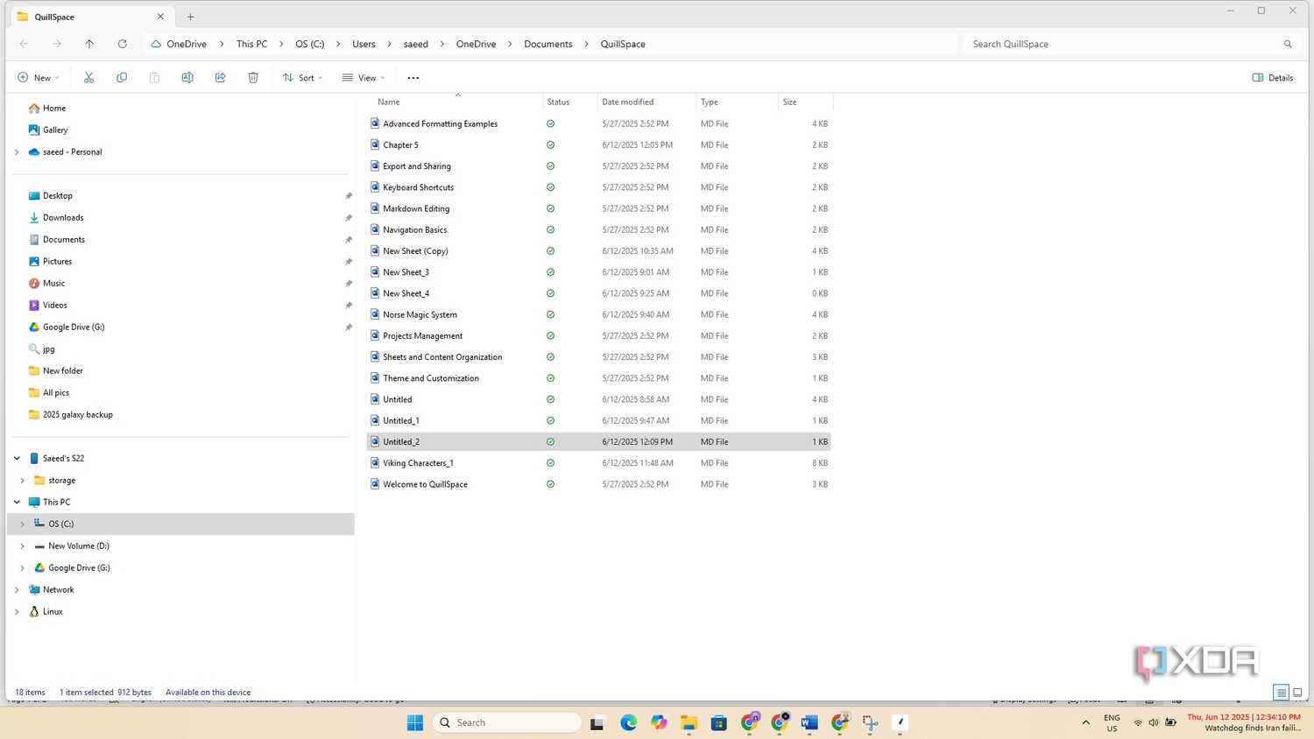This screenshot has width=1314, height=739.
Task: Unpin Videos via its pin icon
Action: coord(349,306)
